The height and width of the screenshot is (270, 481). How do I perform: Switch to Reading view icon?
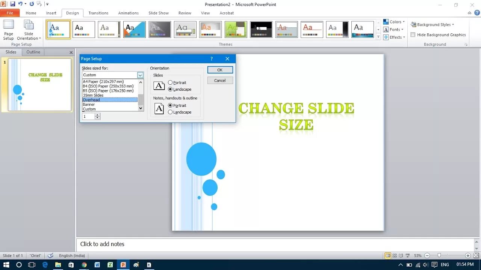point(401,255)
